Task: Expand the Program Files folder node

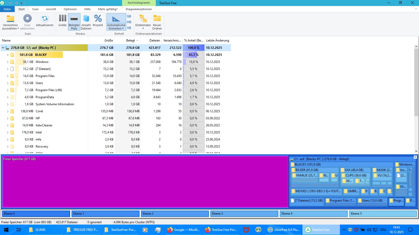Action: click(8, 76)
